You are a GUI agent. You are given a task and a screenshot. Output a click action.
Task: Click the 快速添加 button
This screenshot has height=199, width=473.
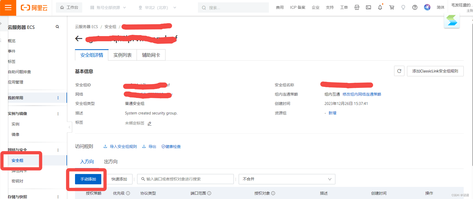pyautogui.click(x=119, y=179)
